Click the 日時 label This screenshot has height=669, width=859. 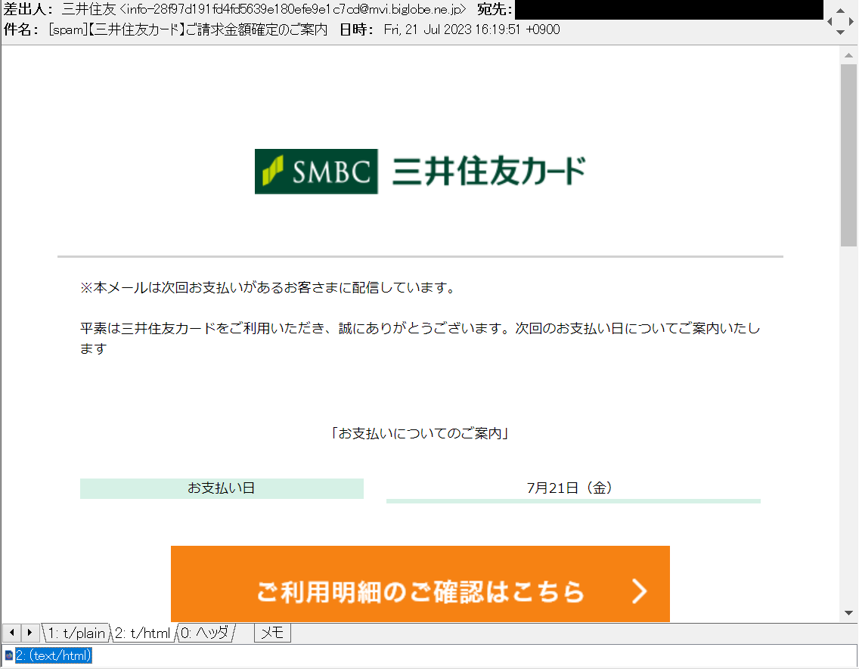(x=356, y=29)
